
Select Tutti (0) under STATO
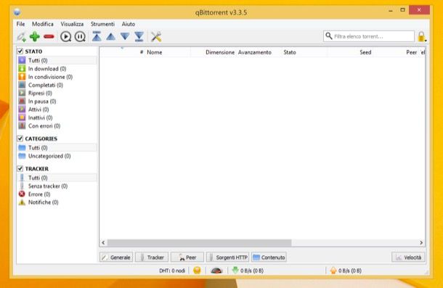tap(57, 60)
